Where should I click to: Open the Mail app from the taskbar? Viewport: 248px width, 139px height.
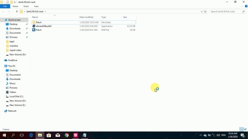pos(58,135)
